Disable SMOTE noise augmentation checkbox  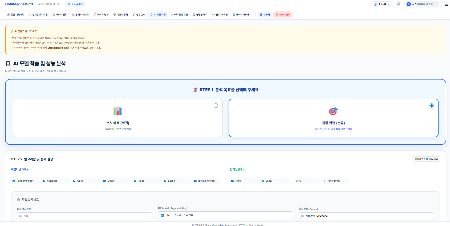(162, 215)
